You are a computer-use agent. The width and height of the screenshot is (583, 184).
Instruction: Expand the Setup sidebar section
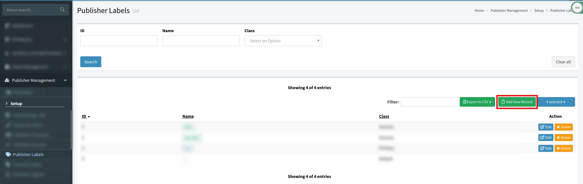click(x=16, y=104)
